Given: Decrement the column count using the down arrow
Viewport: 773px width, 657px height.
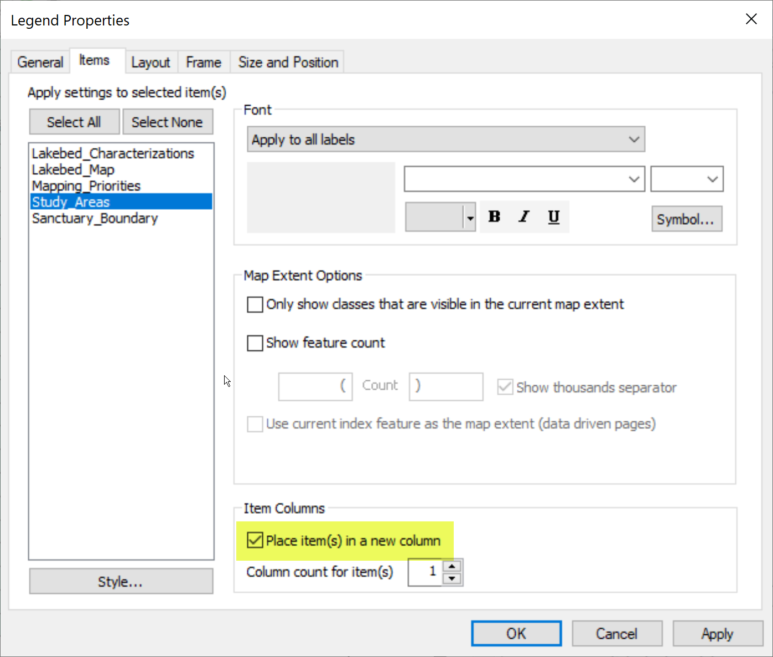Looking at the screenshot, I should point(452,578).
